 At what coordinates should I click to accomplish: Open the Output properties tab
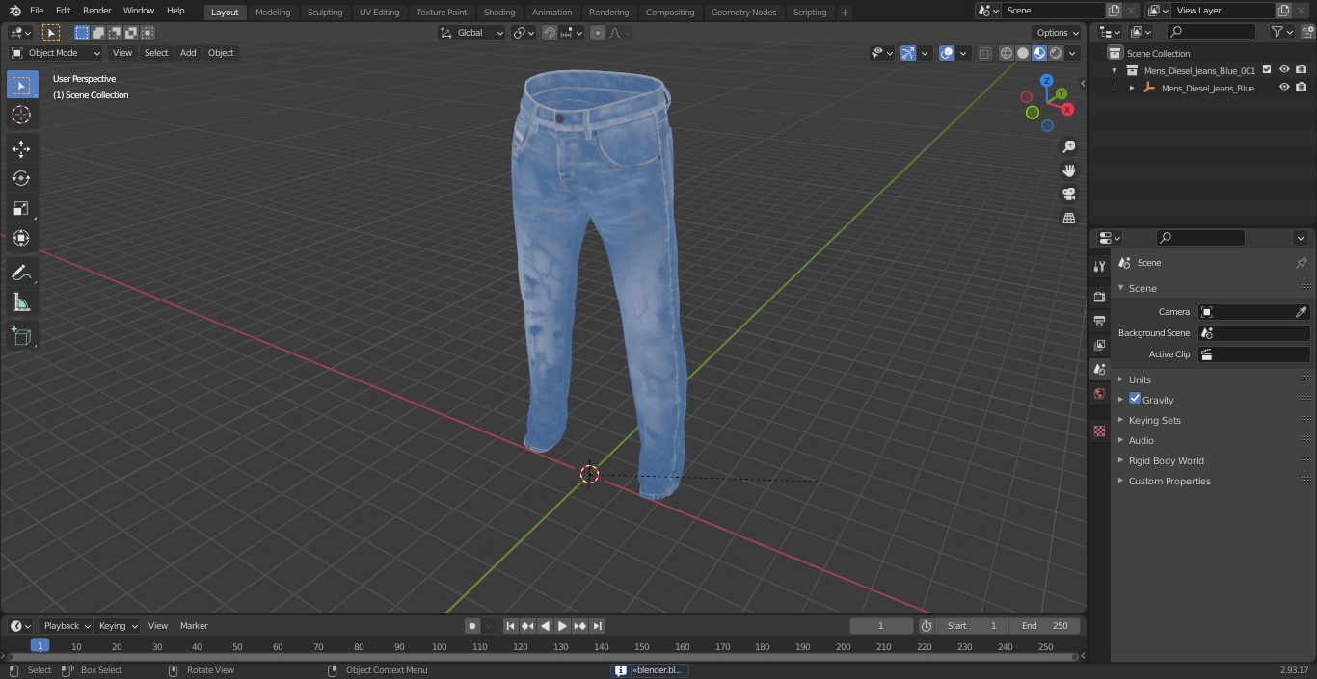point(1099,321)
